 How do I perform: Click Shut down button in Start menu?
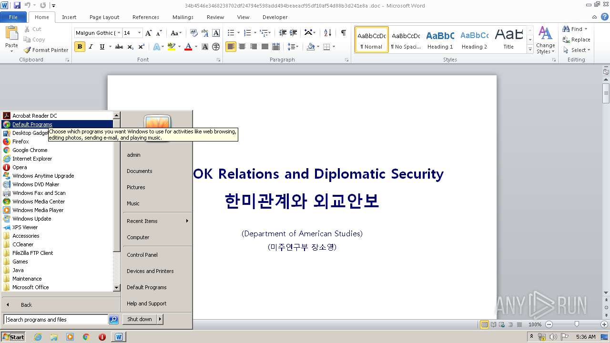pos(140,319)
